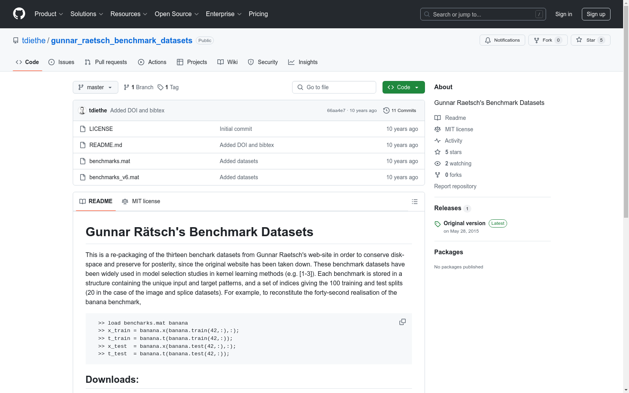Open the tdiethe owner link
Screen dimensions: 629x393
click(x=34, y=40)
